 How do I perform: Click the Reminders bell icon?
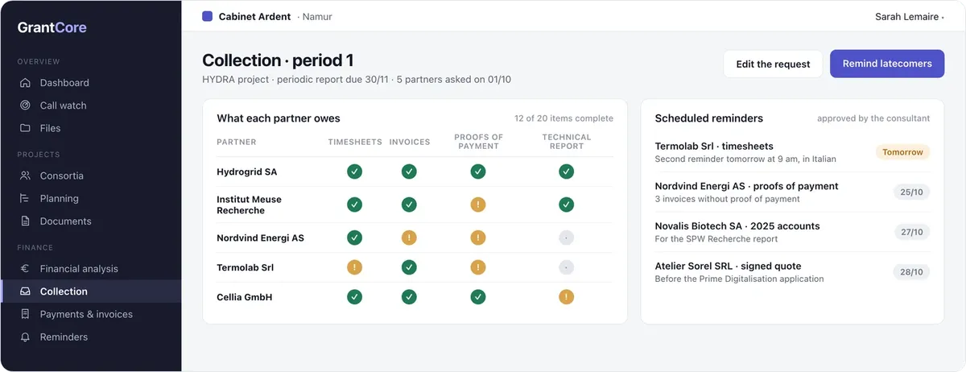(x=25, y=337)
